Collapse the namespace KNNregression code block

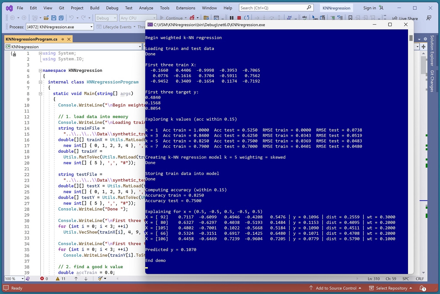pos(40,71)
